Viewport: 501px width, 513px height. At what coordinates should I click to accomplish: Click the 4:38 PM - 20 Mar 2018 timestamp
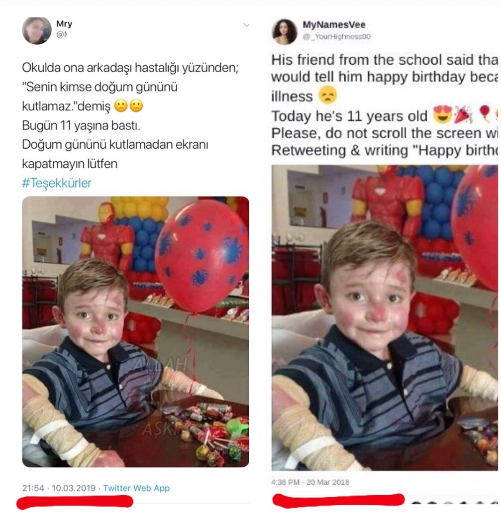[x=310, y=482]
